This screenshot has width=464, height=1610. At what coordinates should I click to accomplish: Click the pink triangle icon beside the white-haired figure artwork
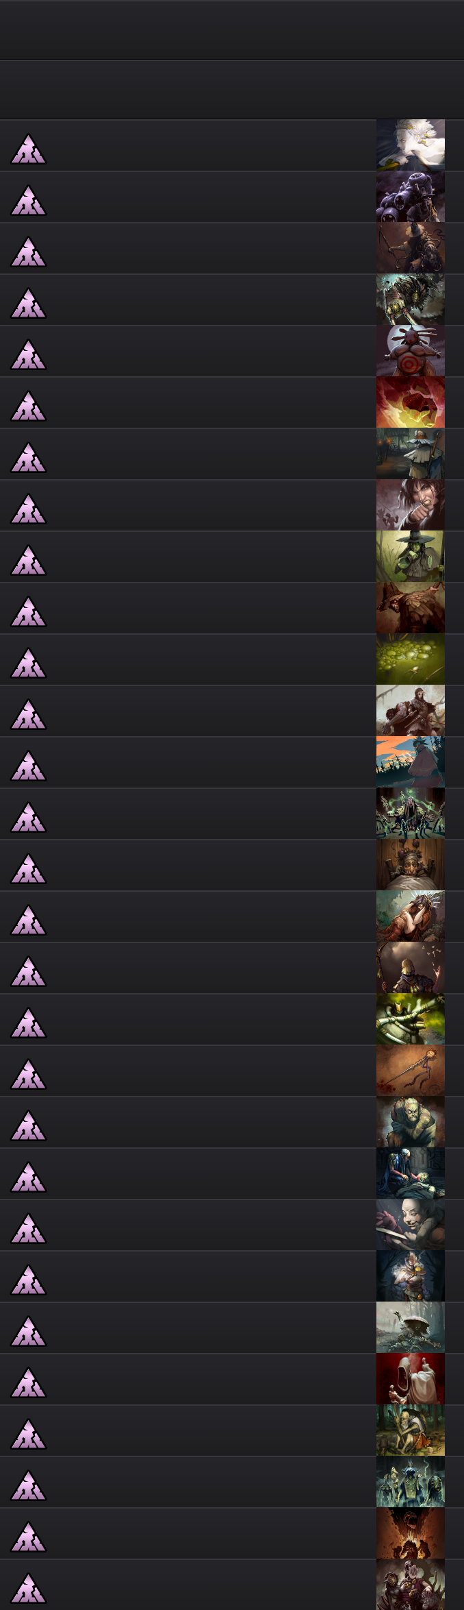[28, 149]
